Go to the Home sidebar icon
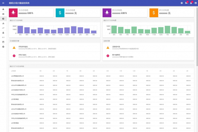 point(3,9)
